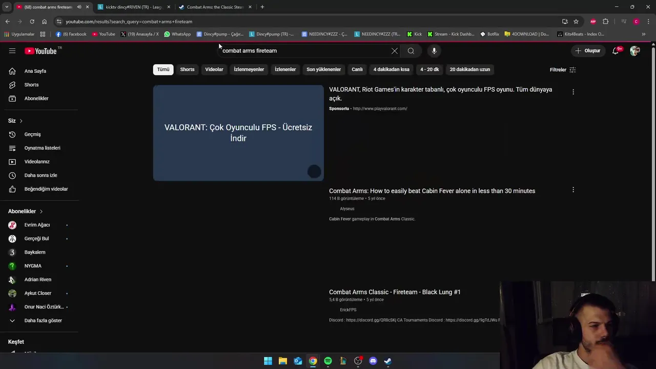
Task: Open the ABP extension icon
Action: [593, 22]
